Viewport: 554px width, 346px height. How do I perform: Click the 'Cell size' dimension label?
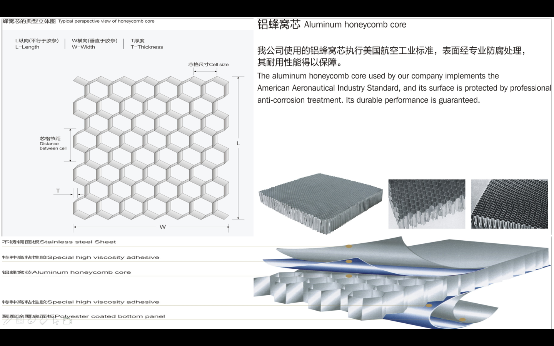tap(219, 64)
